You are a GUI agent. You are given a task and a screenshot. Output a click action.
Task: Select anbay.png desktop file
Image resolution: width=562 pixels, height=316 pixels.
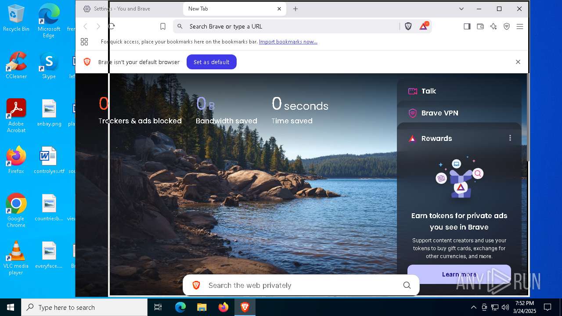pos(49,113)
